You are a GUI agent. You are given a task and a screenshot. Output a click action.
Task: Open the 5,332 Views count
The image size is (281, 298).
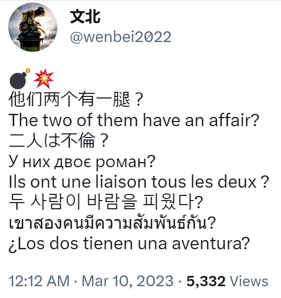(x=227, y=281)
